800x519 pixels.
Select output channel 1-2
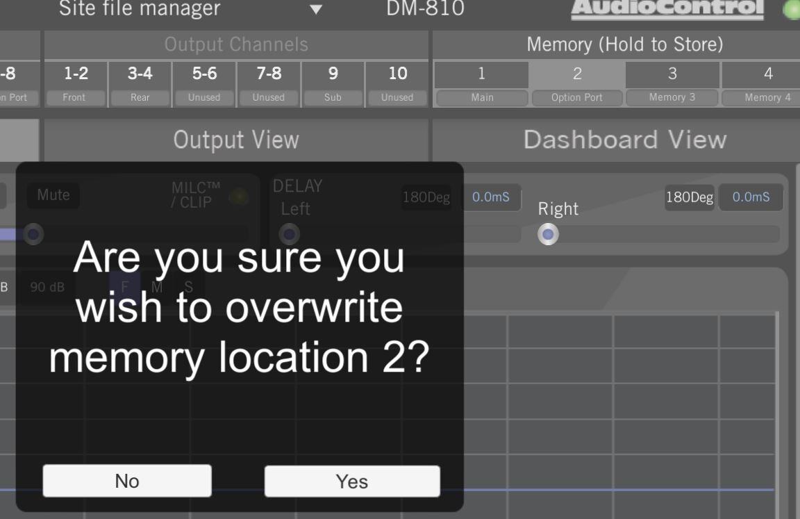pos(76,74)
